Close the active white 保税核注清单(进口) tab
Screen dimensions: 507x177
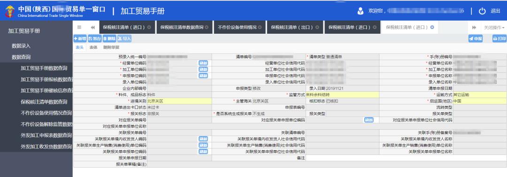coord(432,28)
